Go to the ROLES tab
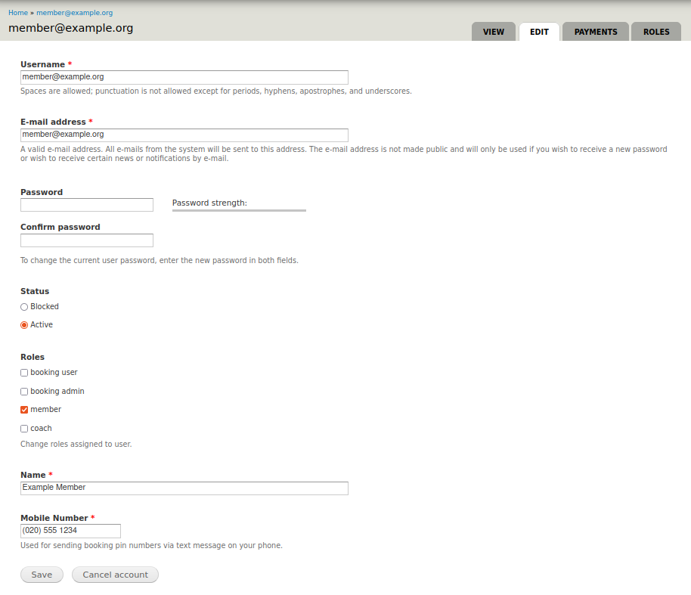Image resolution: width=691 pixels, height=595 pixels. (x=655, y=32)
